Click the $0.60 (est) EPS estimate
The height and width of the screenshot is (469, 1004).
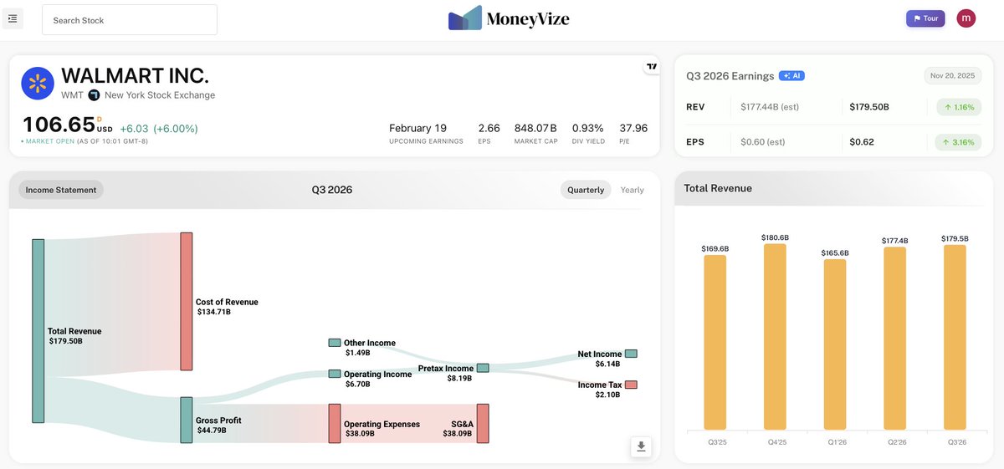pos(763,142)
